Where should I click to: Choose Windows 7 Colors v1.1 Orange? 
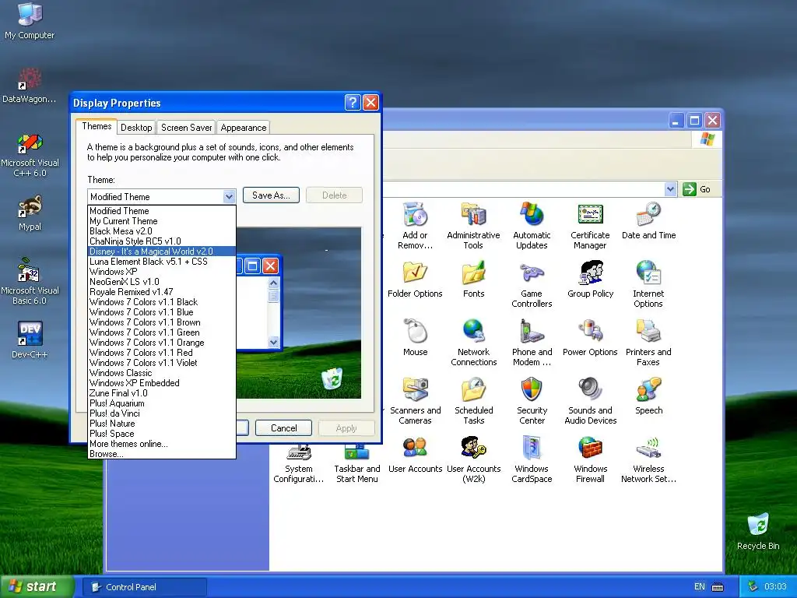162,343
